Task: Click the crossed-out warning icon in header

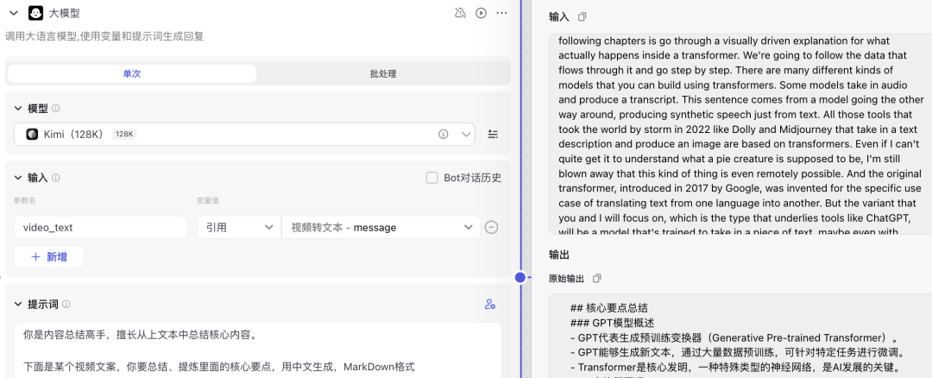Action: tap(460, 13)
